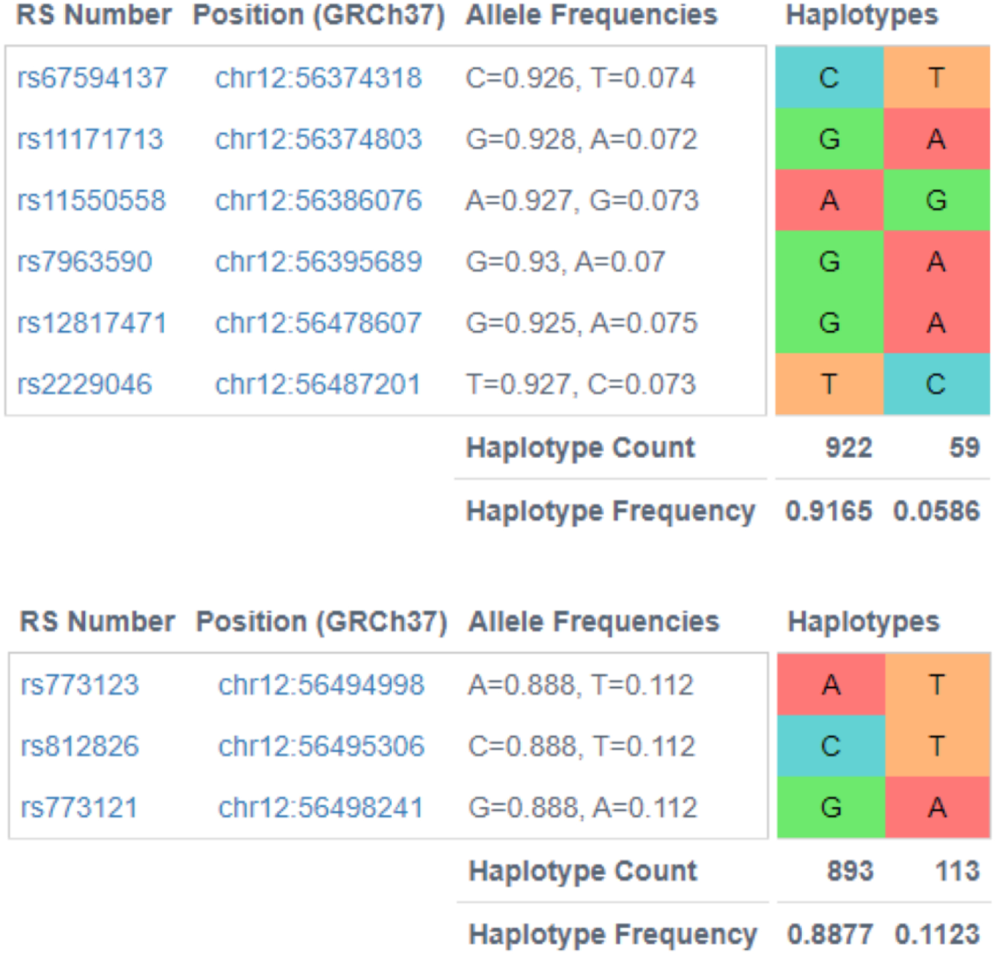Select allele frequencies A=0.888, T=0.112
The width and height of the screenshot is (995, 954).
pyautogui.click(x=581, y=685)
